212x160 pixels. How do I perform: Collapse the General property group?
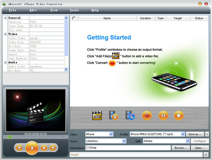[x=5, y=18]
